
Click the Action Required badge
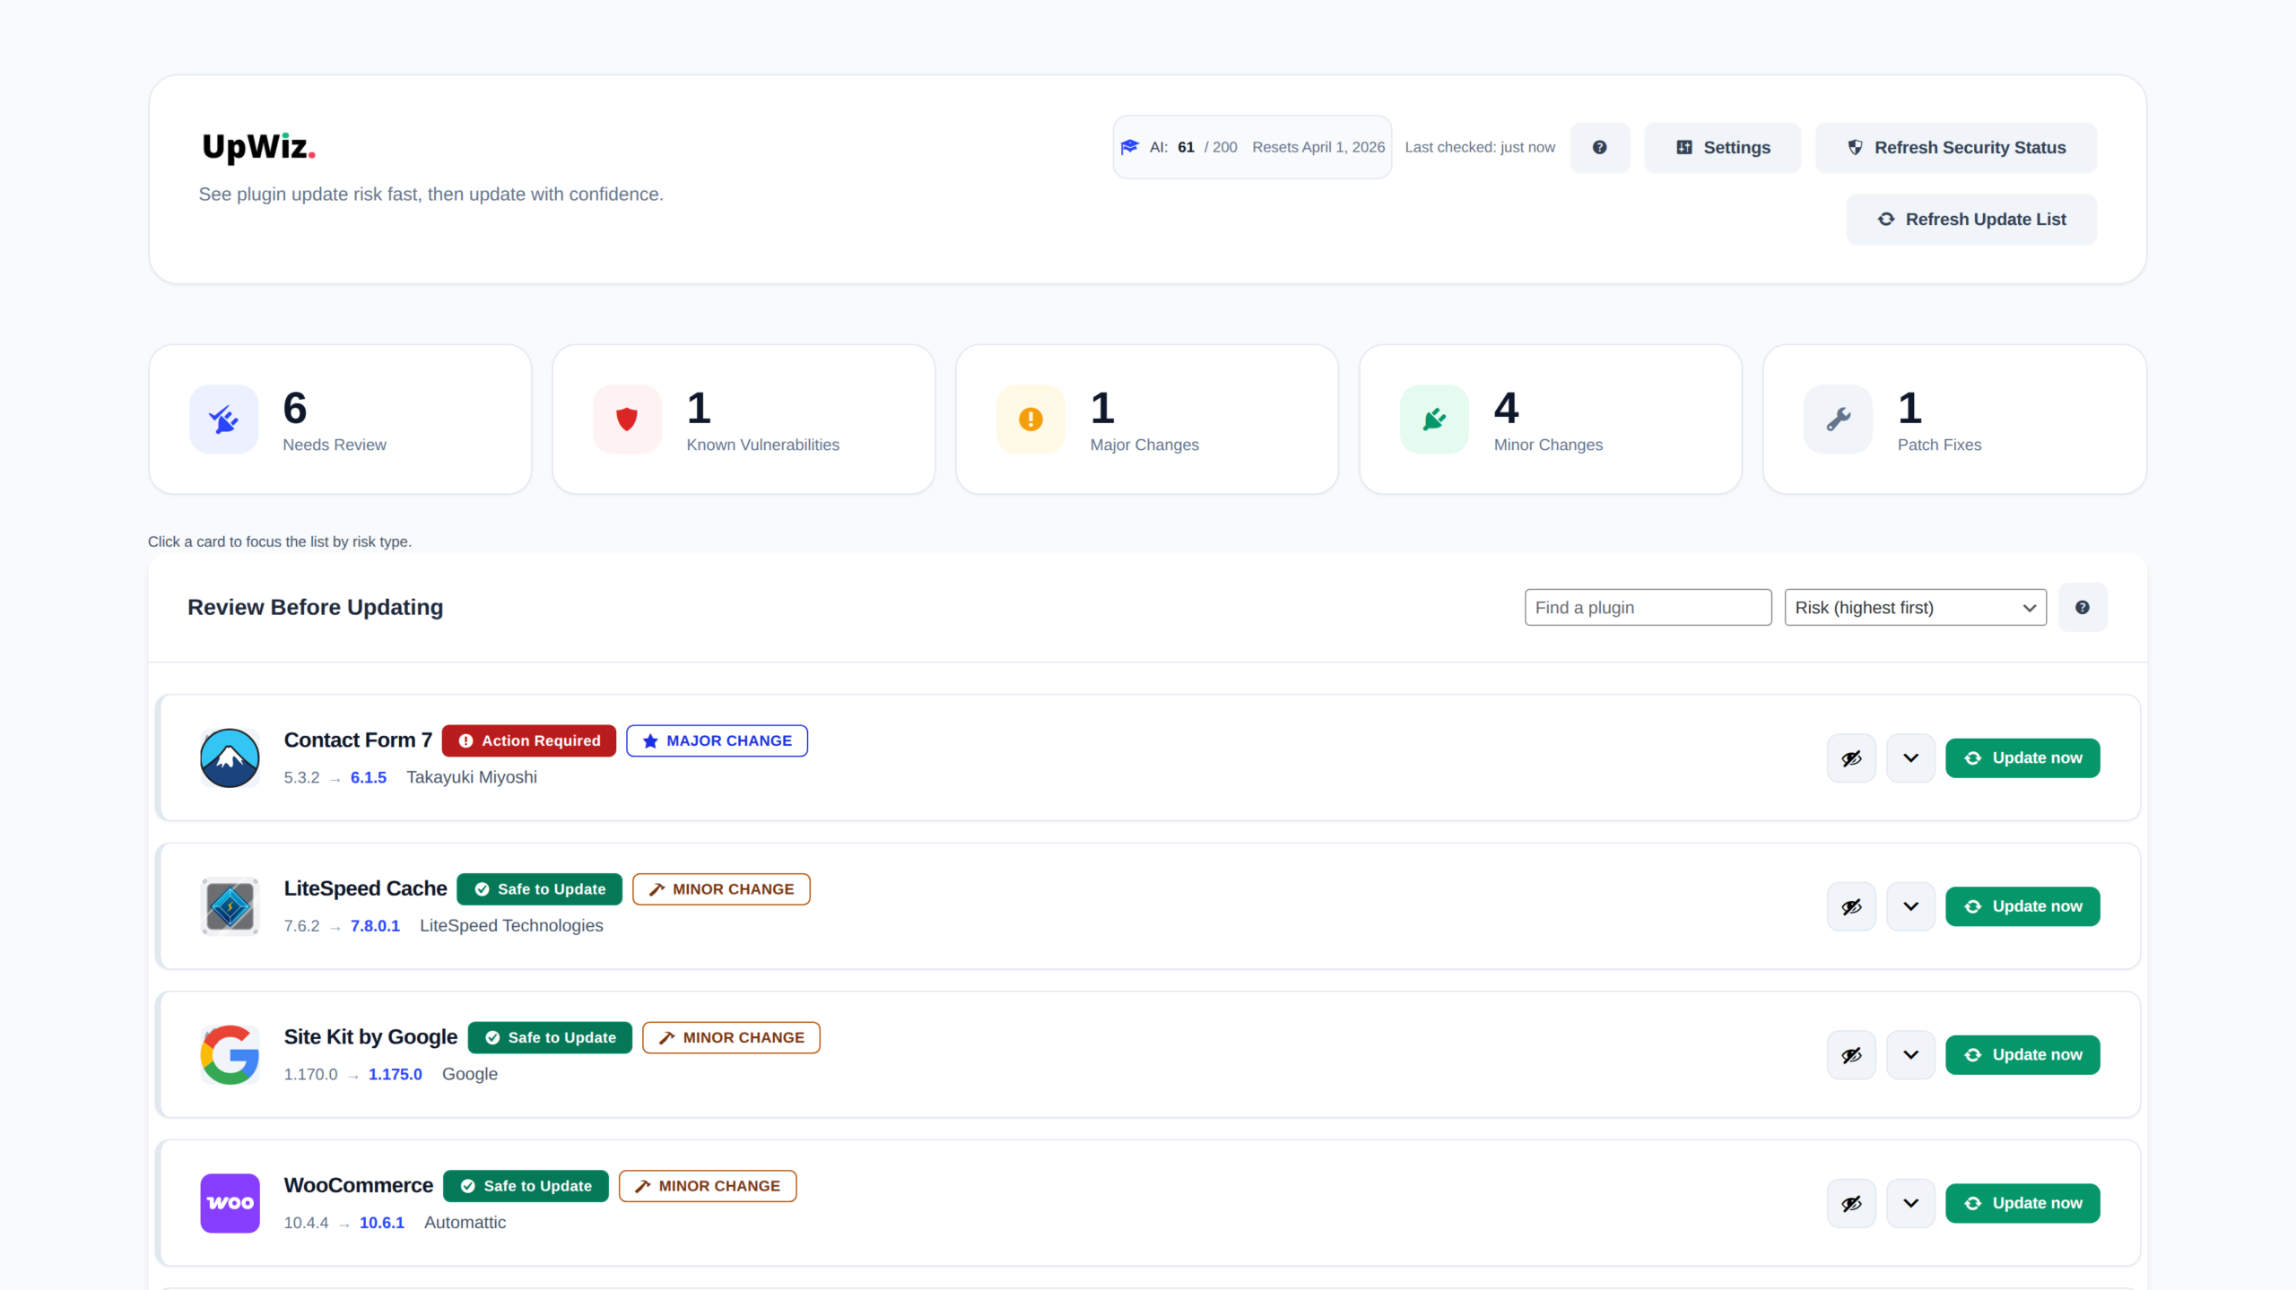coord(528,740)
